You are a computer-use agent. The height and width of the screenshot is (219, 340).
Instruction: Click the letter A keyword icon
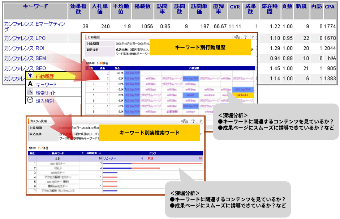pyautogui.click(x=30, y=84)
